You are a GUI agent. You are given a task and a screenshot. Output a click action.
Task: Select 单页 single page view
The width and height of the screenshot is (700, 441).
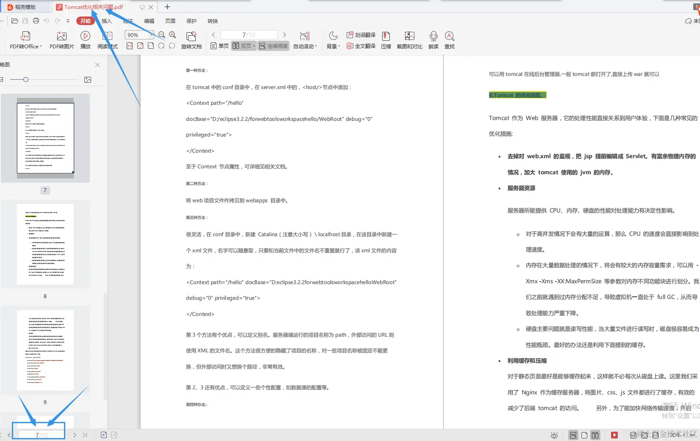click(219, 46)
